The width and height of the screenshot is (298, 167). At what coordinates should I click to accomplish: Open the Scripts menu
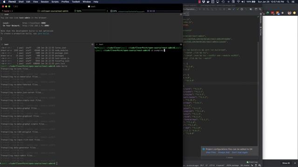(x=55, y=2)
